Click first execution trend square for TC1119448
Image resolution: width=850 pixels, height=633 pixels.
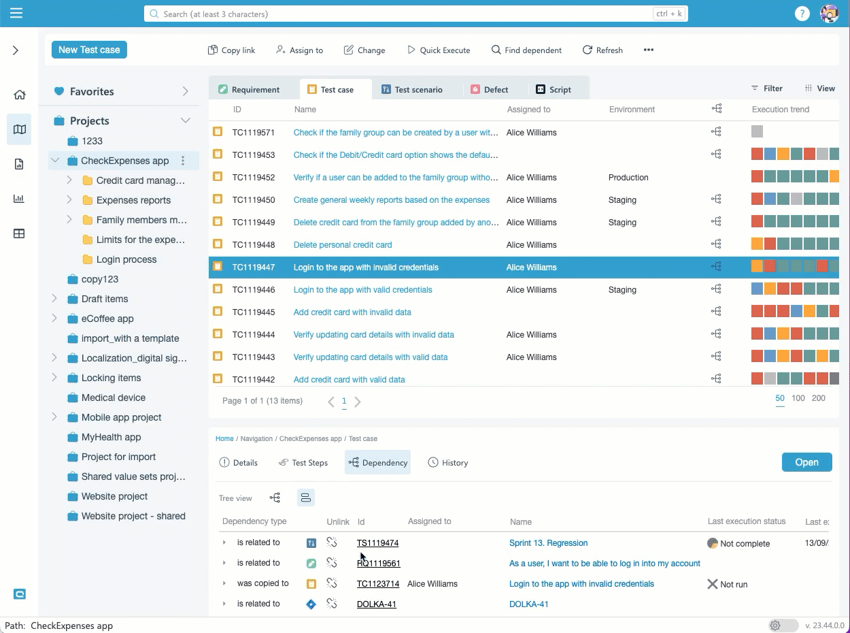(x=757, y=244)
